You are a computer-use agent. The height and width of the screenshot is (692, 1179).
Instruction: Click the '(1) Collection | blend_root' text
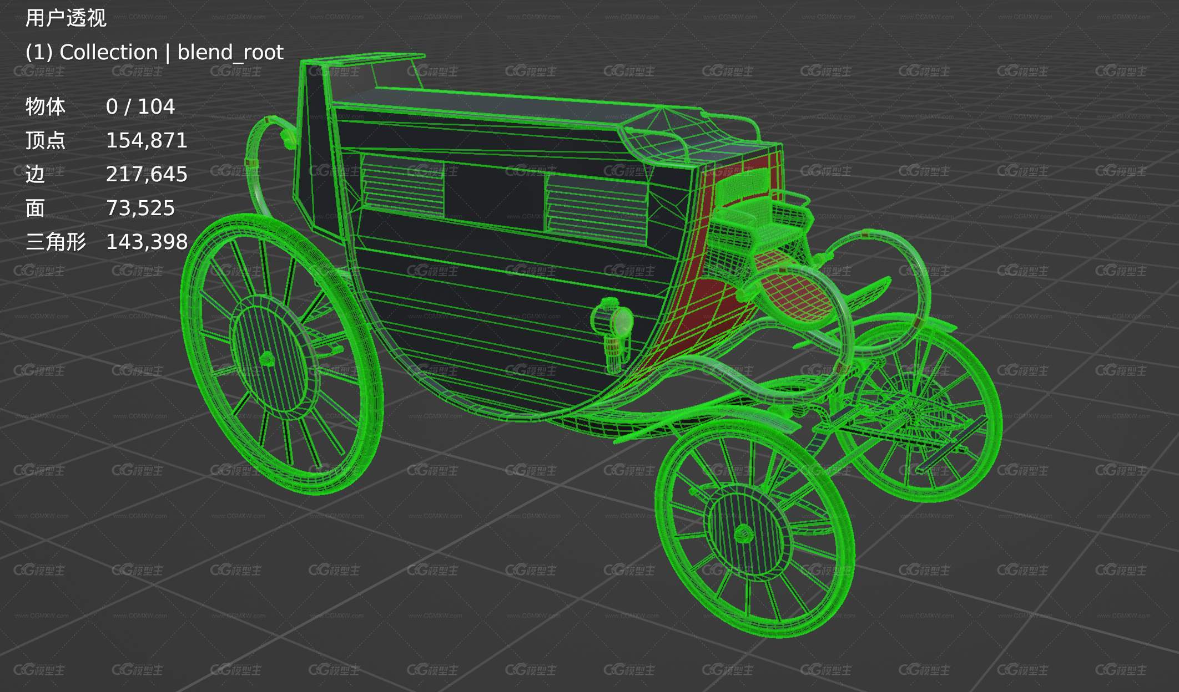(x=154, y=52)
